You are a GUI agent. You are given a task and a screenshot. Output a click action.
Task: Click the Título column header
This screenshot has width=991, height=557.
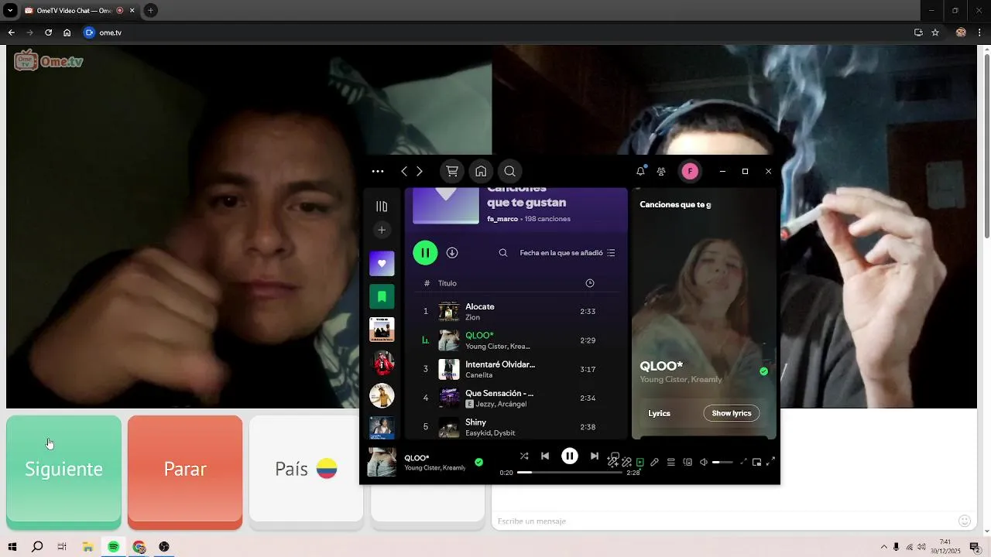tap(447, 283)
